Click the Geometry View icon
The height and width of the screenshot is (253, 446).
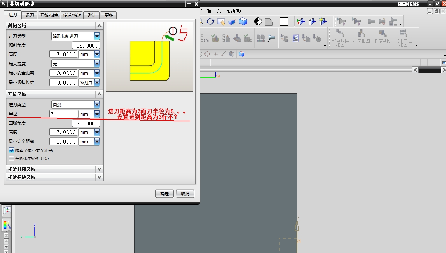(x=383, y=37)
